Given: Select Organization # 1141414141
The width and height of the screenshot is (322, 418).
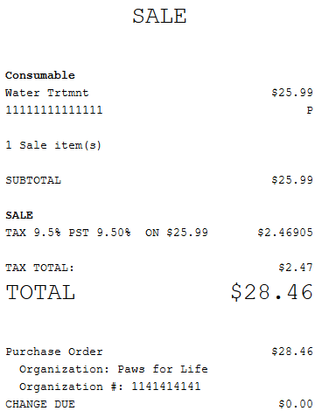Looking at the screenshot, I should pos(110,387).
